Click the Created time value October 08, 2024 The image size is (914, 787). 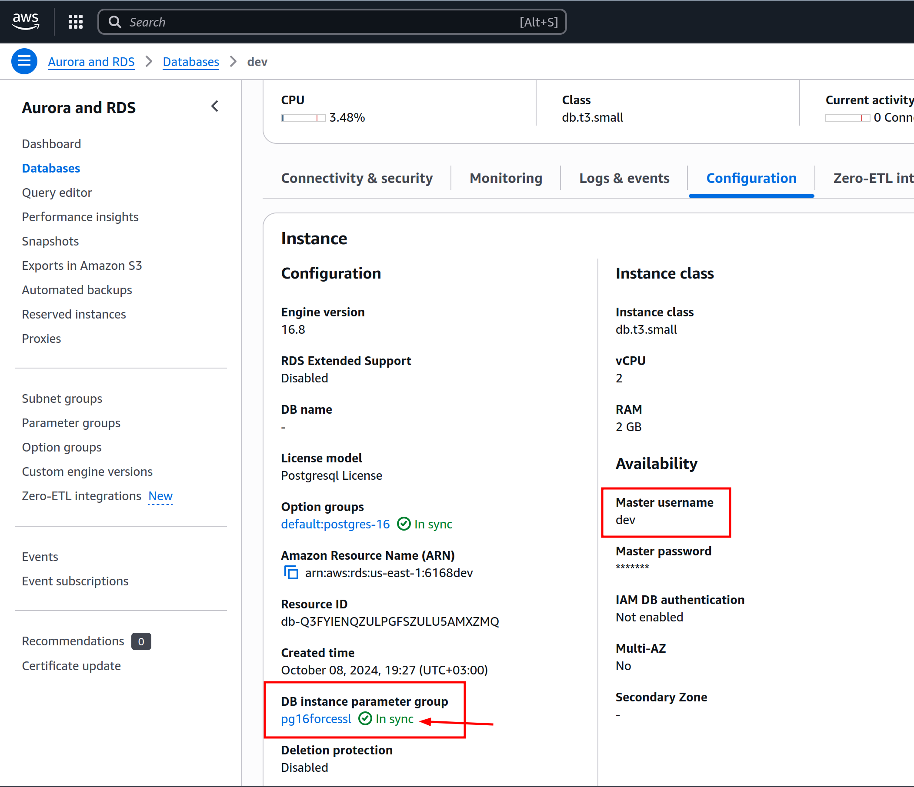(x=384, y=670)
